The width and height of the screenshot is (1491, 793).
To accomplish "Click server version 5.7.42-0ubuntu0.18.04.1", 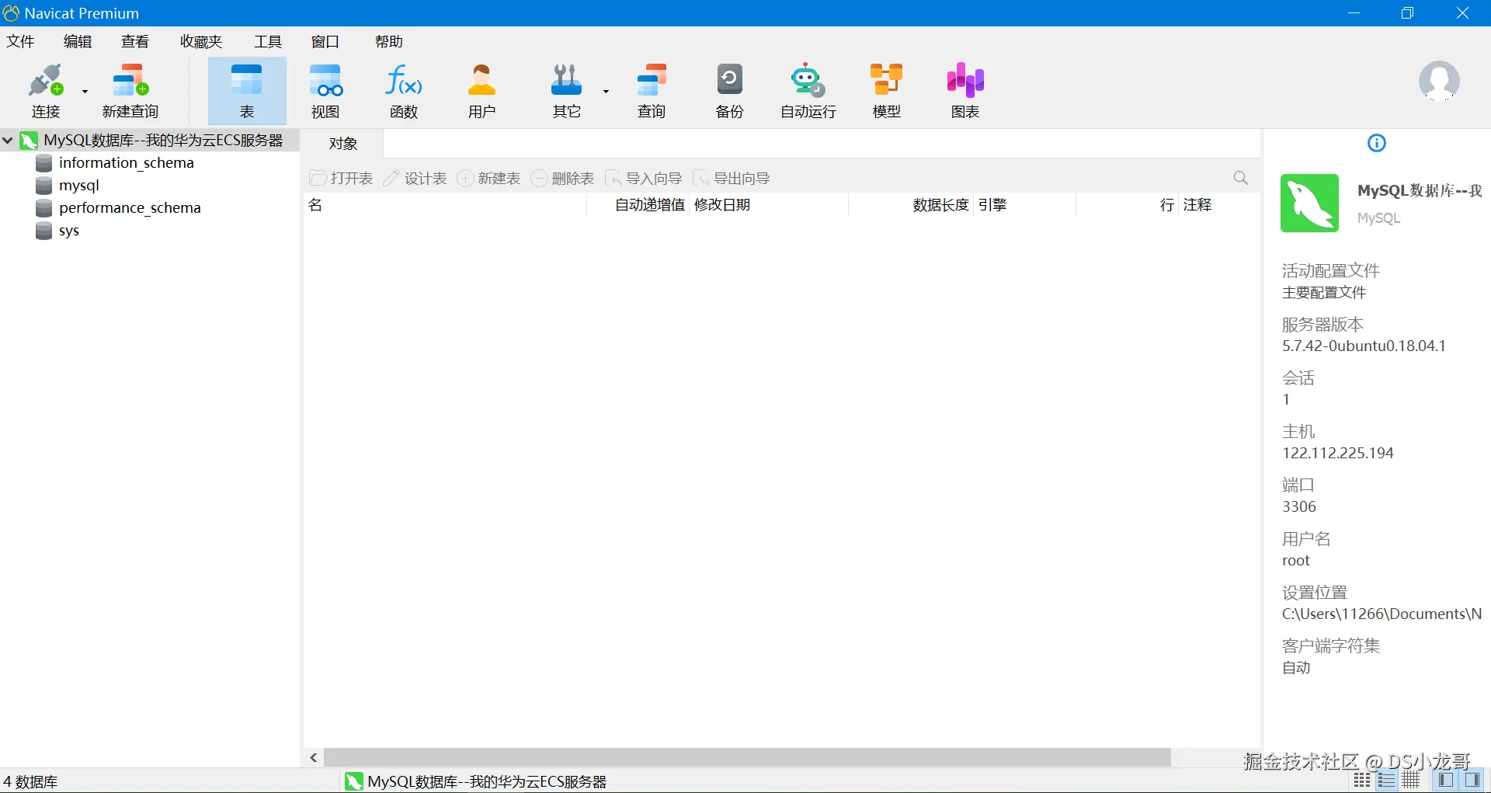I will [1364, 346].
